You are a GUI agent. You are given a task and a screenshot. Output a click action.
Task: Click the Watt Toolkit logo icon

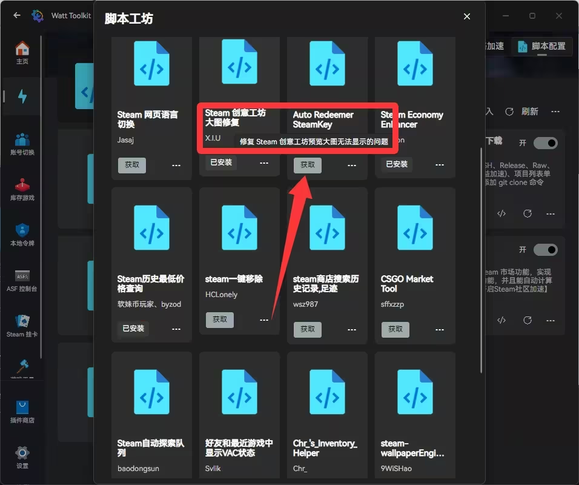click(38, 16)
